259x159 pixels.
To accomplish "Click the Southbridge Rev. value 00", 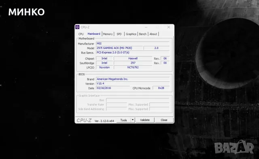I will pos(165,63).
